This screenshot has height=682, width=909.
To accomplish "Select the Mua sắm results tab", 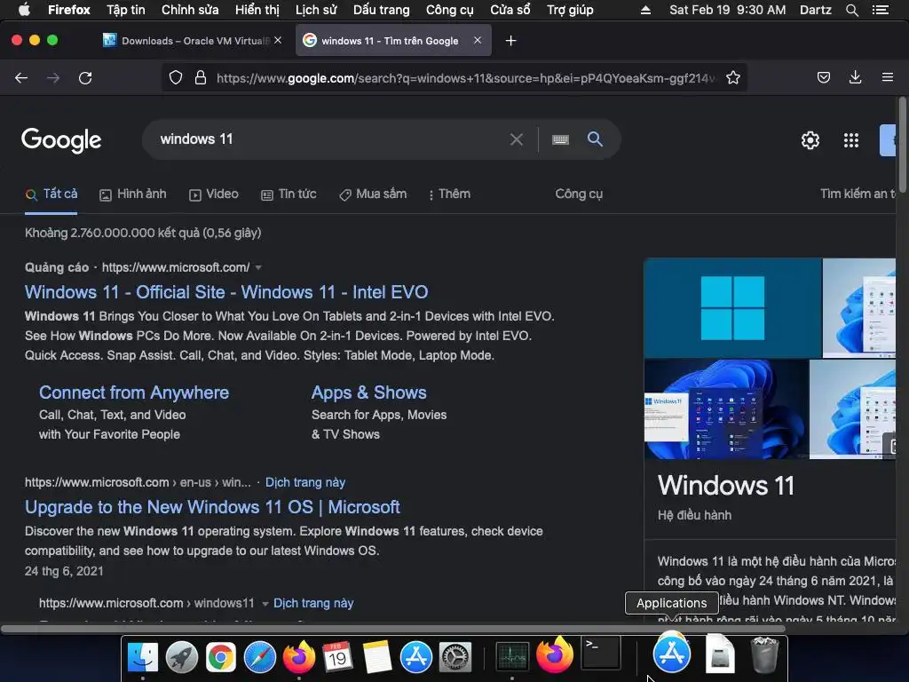I will tap(373, 194).
